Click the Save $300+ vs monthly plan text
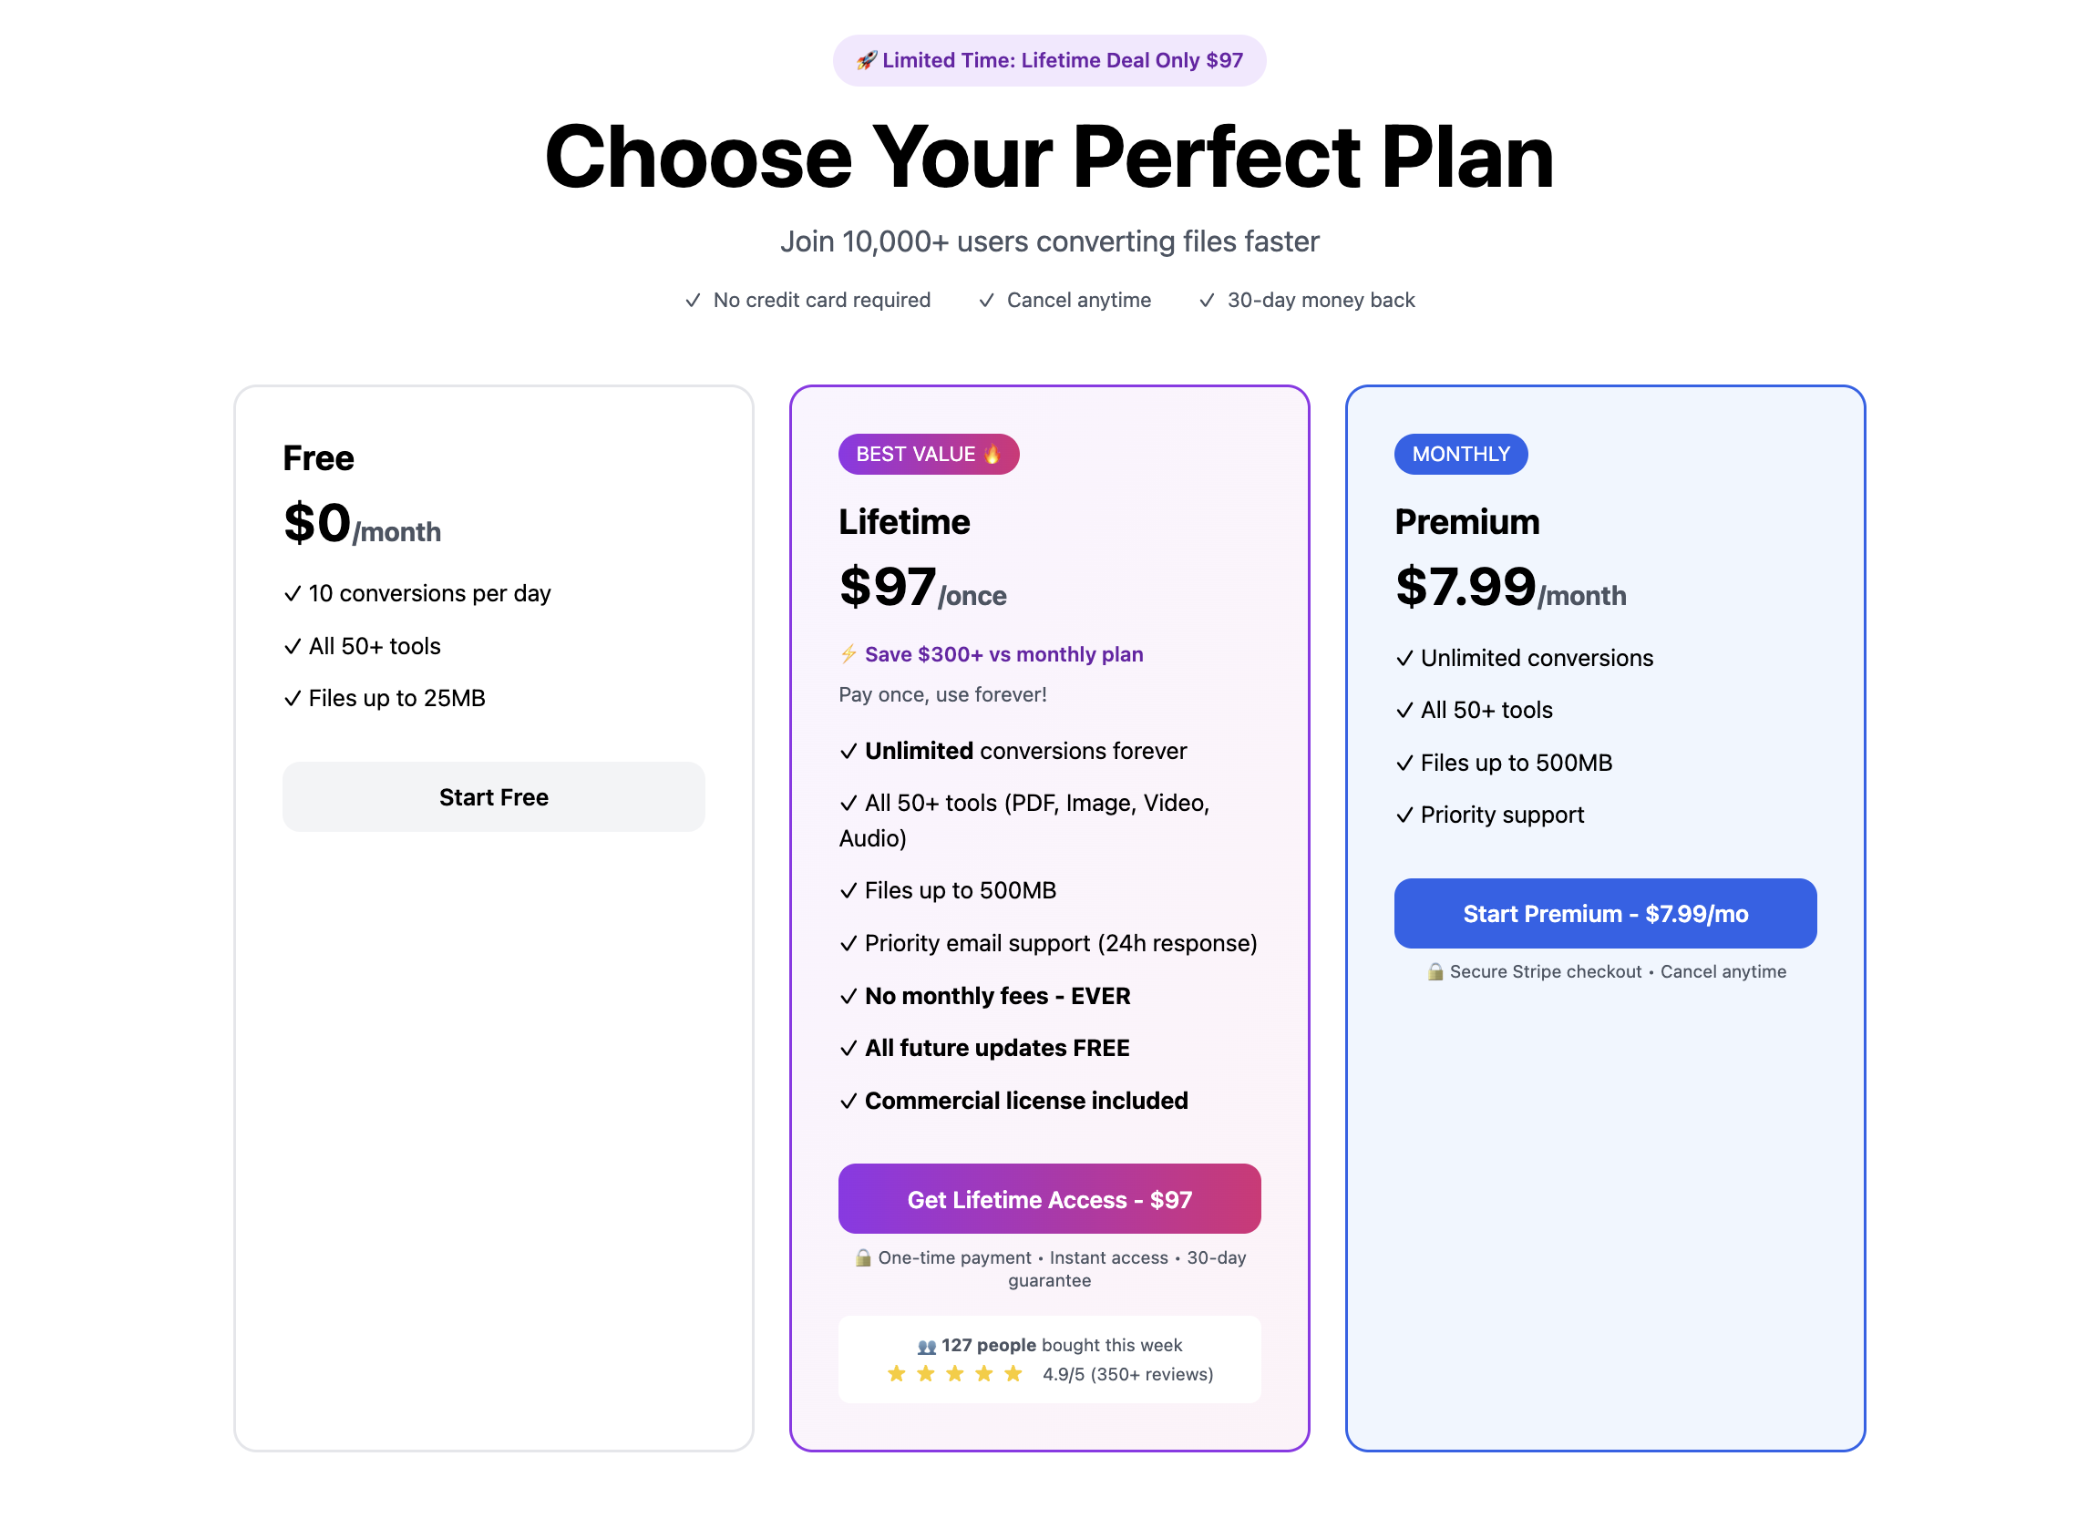The image size is (2098, 1518). click(x=1003, y=654)
